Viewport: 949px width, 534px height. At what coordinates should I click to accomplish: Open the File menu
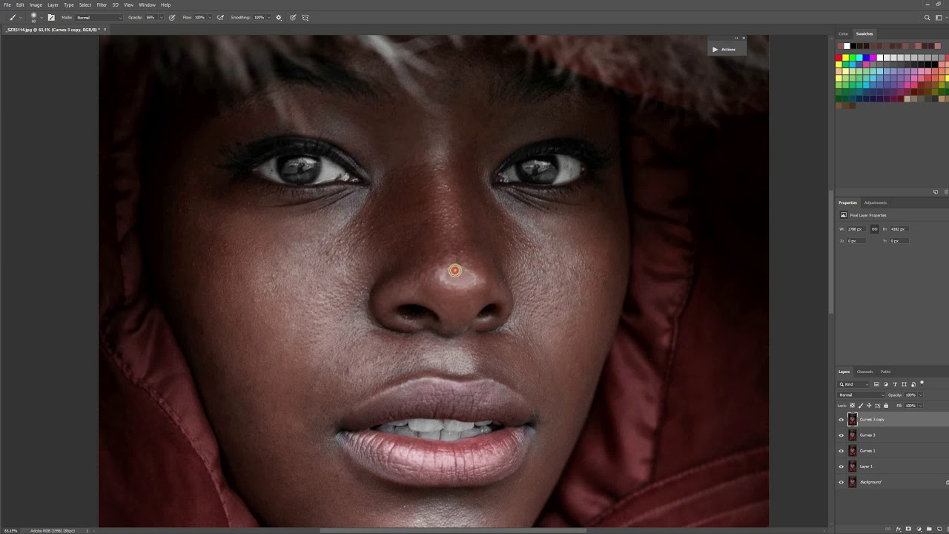pos(7,4)
